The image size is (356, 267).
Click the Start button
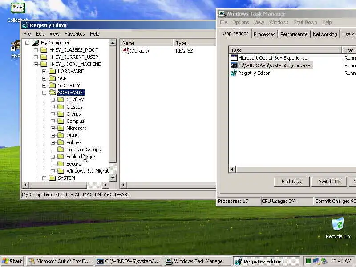pyautogui.click(x=13, y=261)
